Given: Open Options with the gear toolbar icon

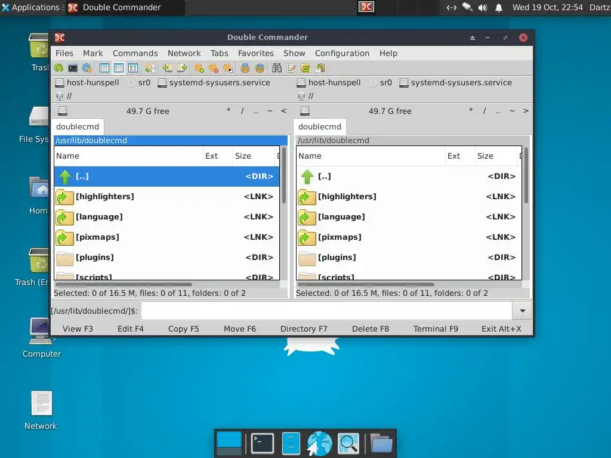Looking at the screenshot, I should (x=87, y=68).
